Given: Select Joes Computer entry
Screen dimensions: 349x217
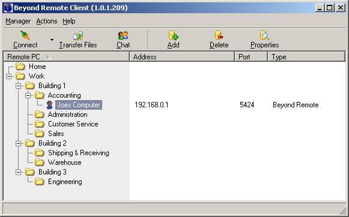Looking at the screenshot, I should 79,105.
